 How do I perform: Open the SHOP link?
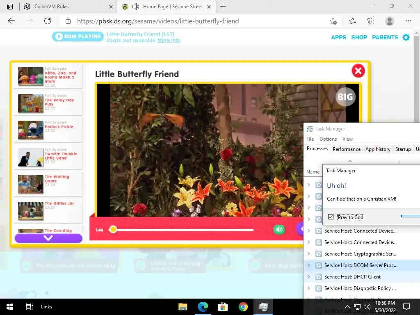359,37
